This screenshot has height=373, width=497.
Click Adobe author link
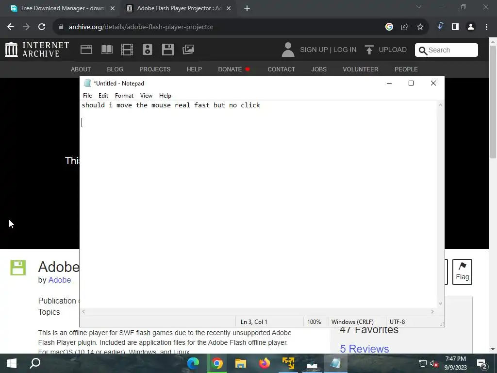[x=59, y=280]
